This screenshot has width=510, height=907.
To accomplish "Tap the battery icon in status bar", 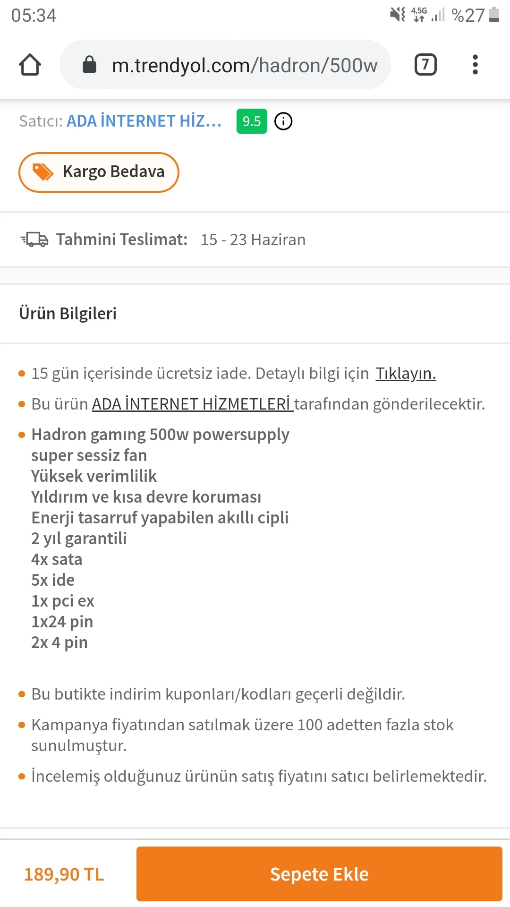I will [494, 15].
